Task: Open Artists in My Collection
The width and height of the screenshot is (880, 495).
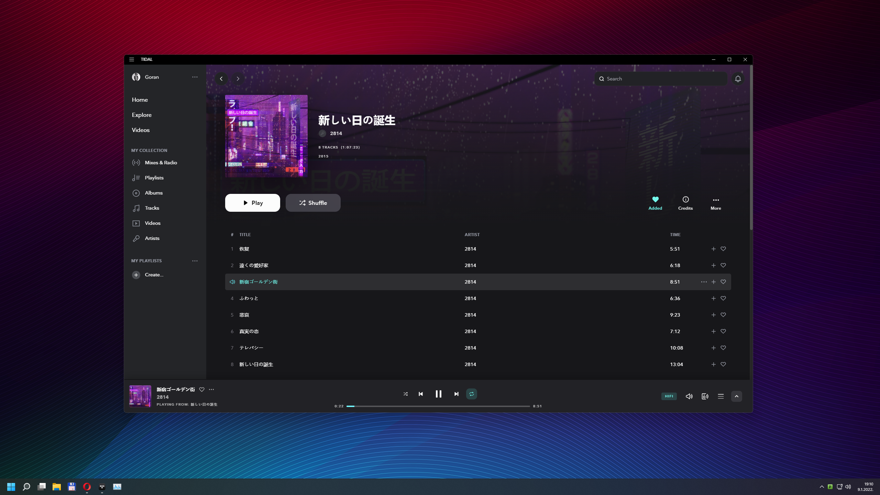Action: 152,238
